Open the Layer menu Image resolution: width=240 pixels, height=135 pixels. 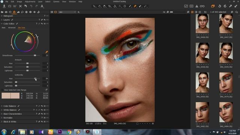(x=40, y=1)
